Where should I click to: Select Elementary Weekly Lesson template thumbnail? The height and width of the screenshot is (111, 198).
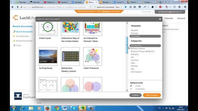click(70, 56)
